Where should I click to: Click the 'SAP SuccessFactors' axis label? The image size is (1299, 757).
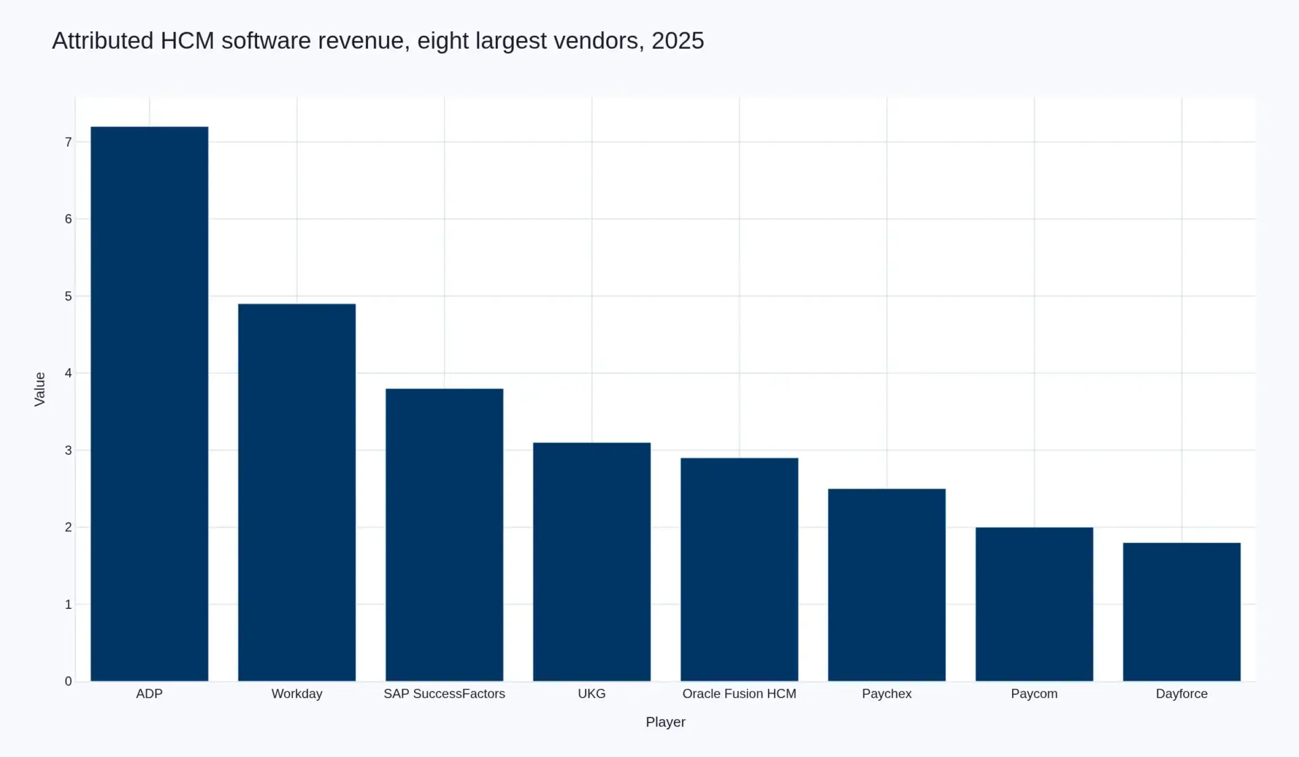(x=445, y=693)
